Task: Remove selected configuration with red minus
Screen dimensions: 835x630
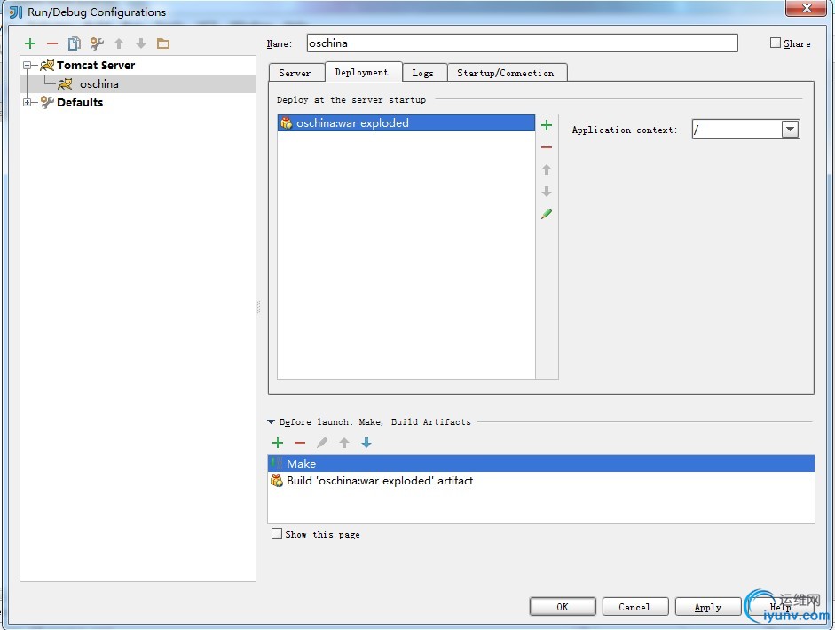Action: (x=52, y=43)
